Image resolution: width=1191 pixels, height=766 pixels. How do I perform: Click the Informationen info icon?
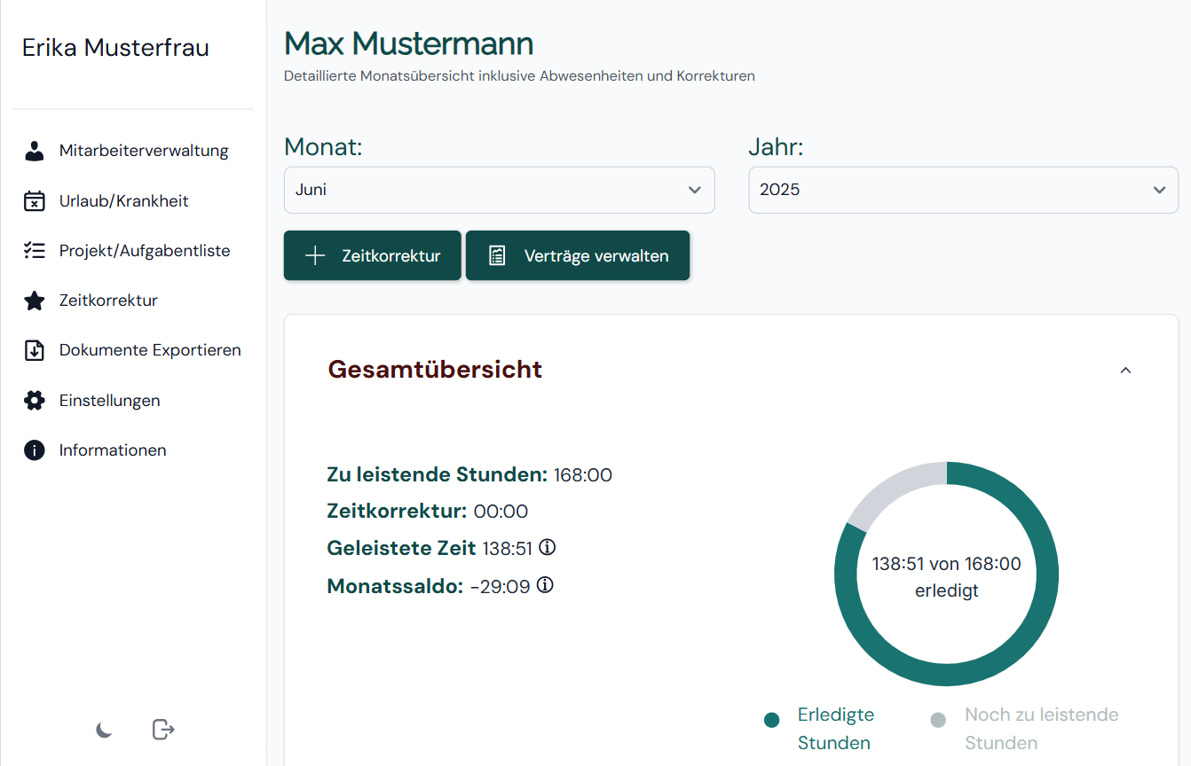pos(34,449)
